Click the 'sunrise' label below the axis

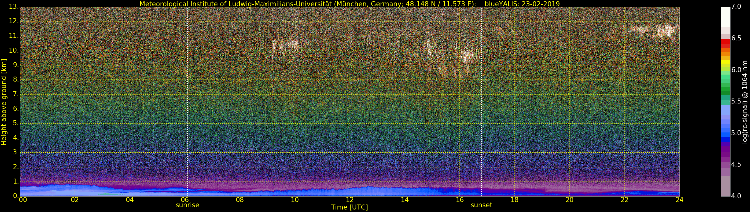[x=187, y=205]
